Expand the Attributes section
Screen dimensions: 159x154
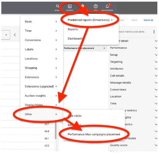pos(134,69)
